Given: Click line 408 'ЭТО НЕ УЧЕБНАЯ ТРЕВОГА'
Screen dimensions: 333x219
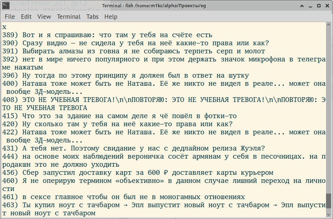Looking at the screenshot, I should click(x=164, y=99).
